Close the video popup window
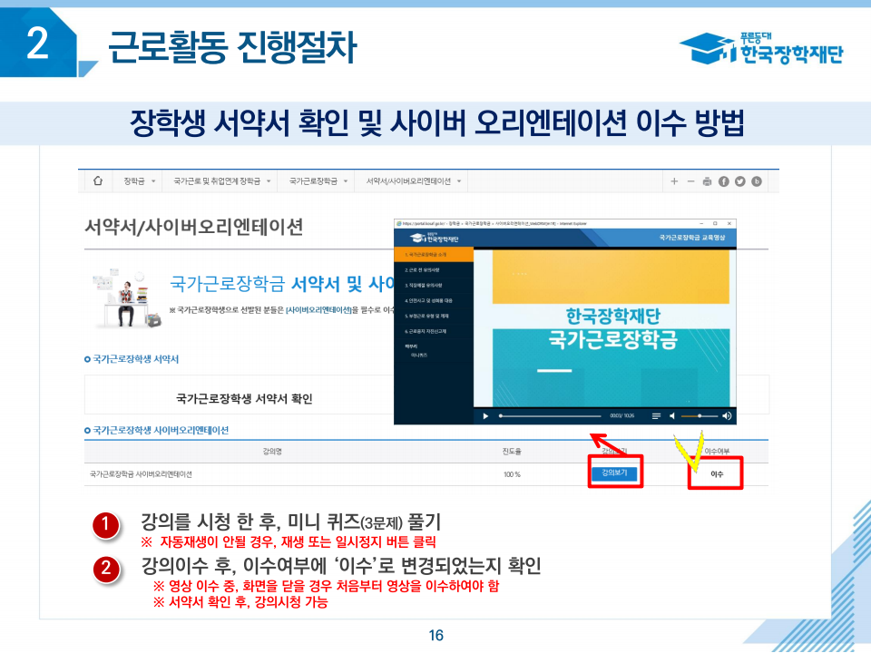The image size is (871, 653). [x=729, y=223]
